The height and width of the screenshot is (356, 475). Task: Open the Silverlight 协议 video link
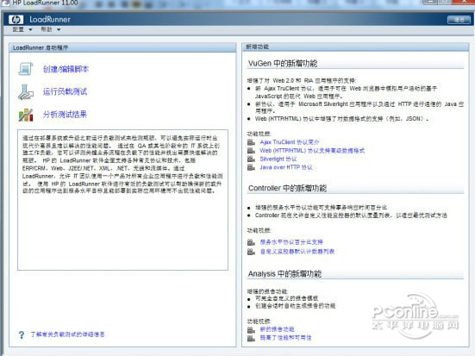(278, 159)
